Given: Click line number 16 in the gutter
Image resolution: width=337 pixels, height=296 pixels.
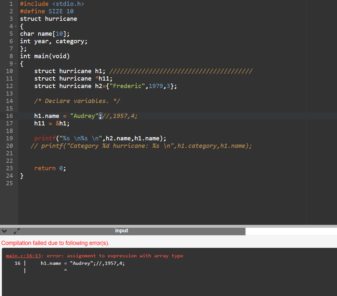Looking at the screenshot, I should point(10,116).
